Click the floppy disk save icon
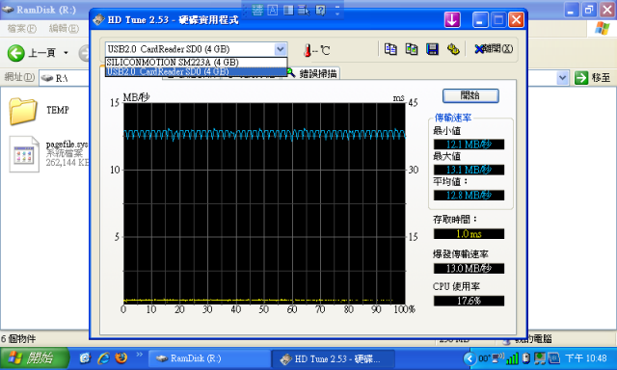 pos(433,49)
